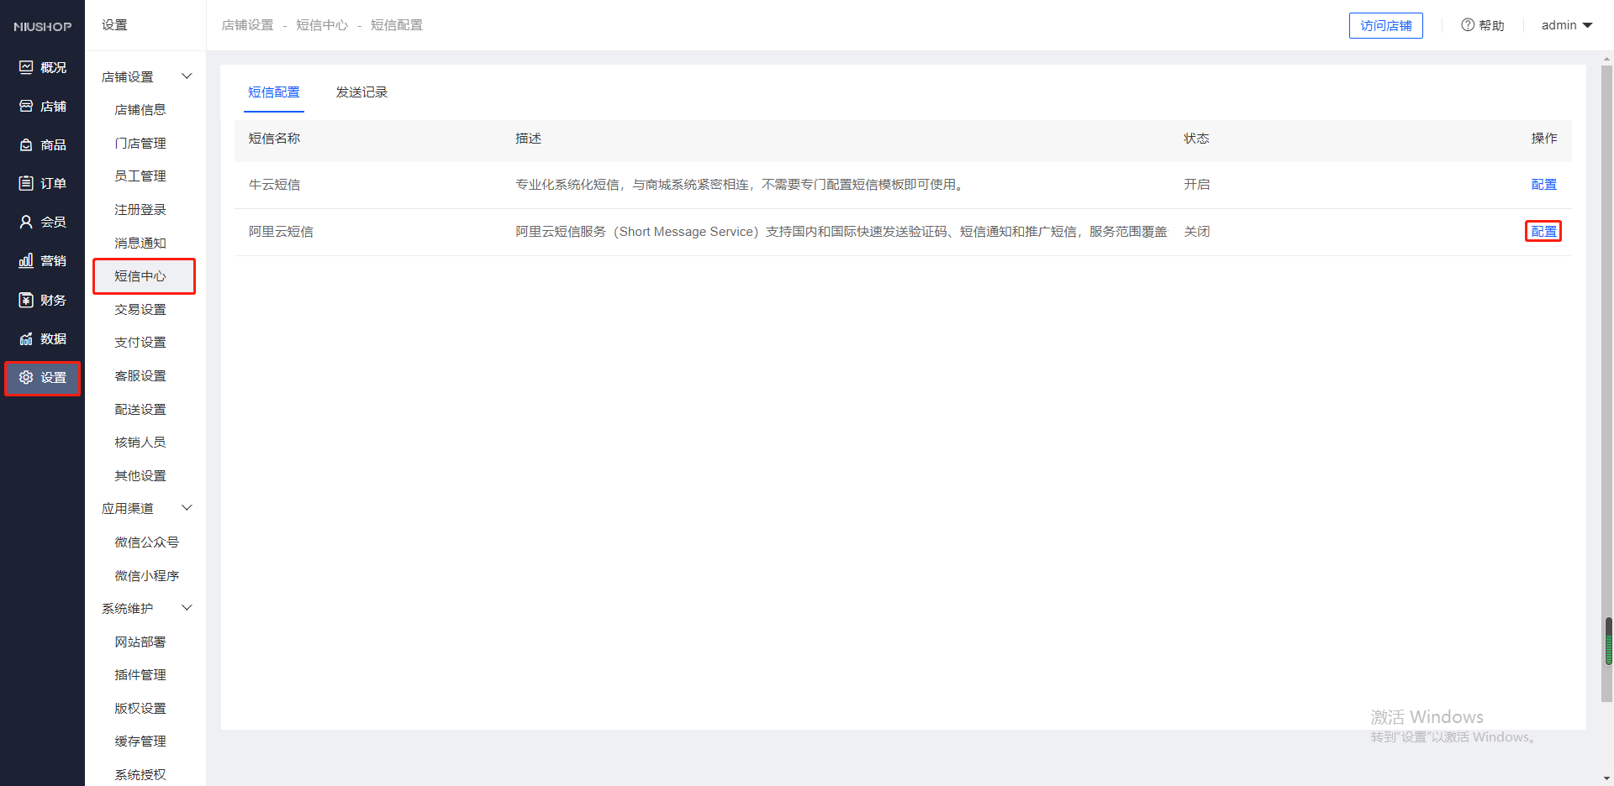
Task: Open 门店管理 in settings menu
Action: click(140, 144)
